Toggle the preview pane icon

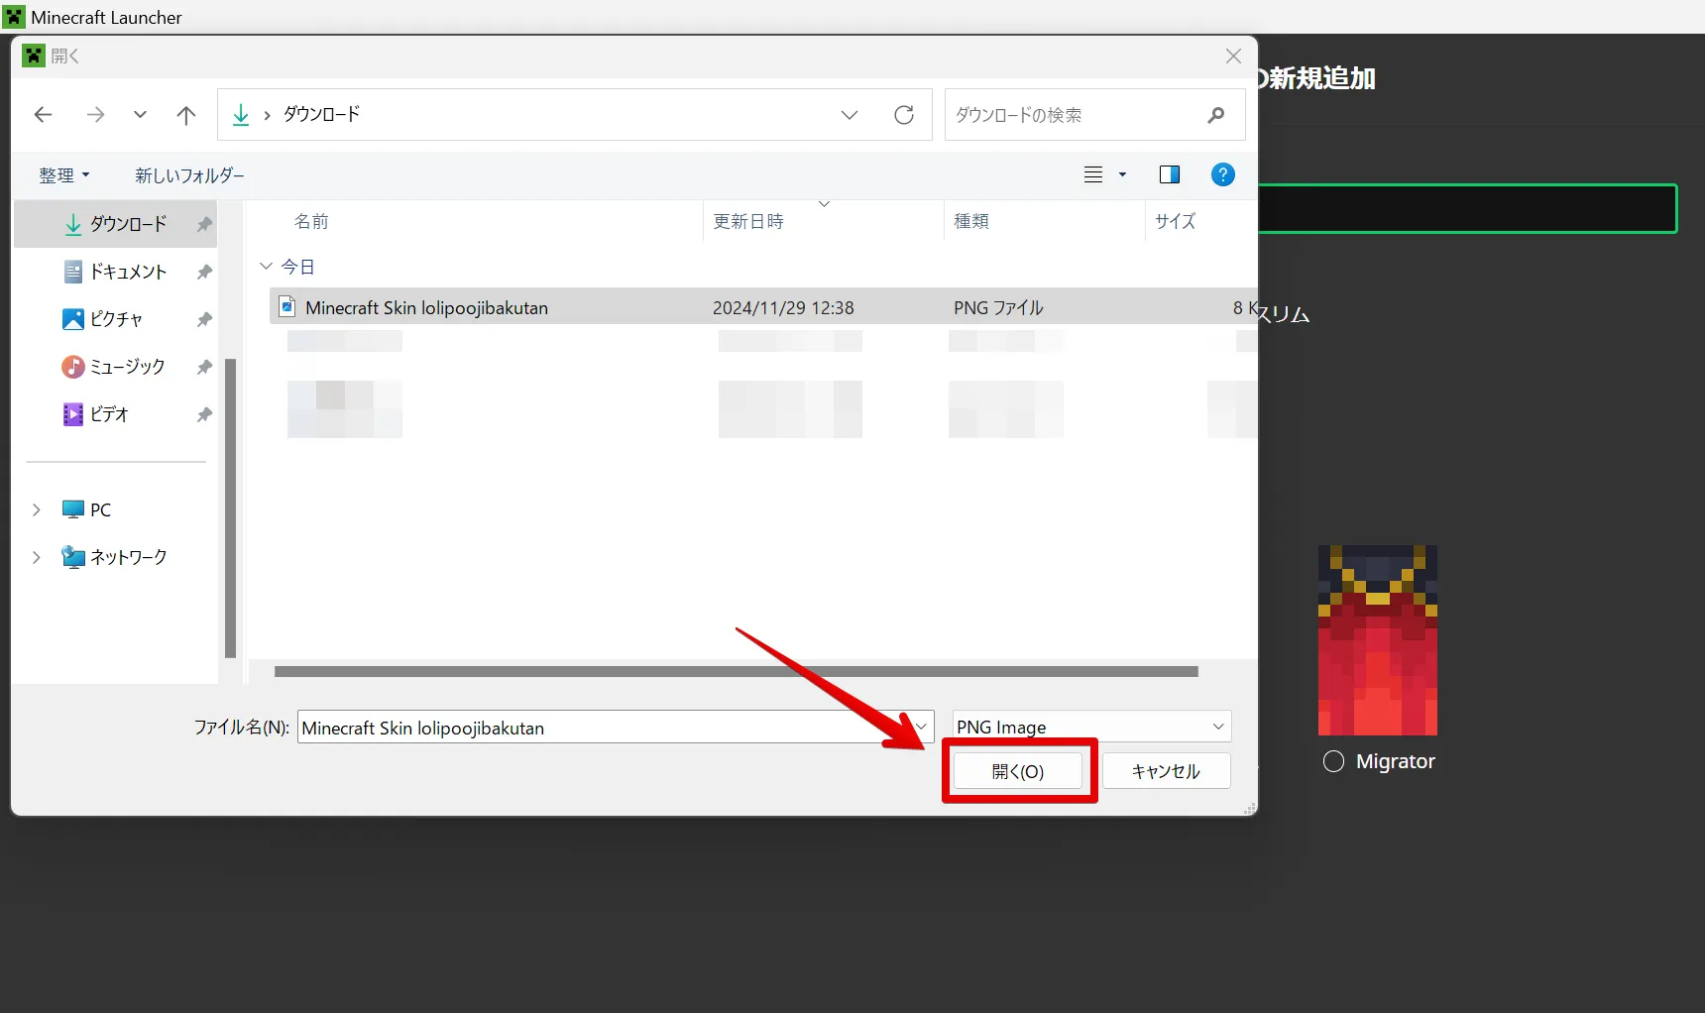pyautogui.click(x=1170, y=174)
